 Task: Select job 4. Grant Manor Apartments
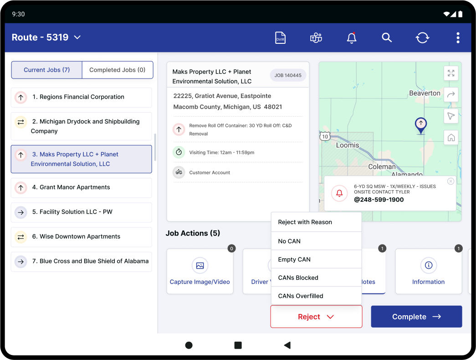(82, 188)
